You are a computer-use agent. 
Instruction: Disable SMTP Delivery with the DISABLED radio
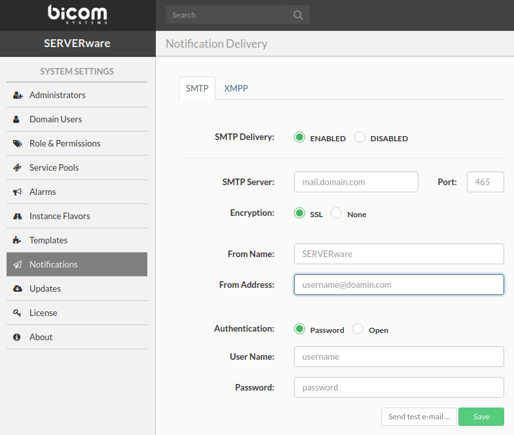359,137
